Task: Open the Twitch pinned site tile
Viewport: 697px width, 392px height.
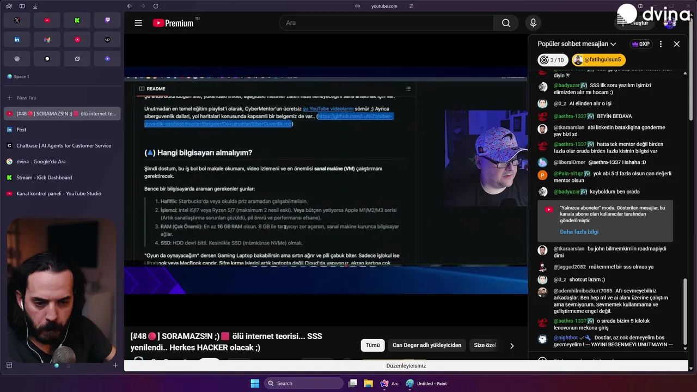Action: [107, 20]
